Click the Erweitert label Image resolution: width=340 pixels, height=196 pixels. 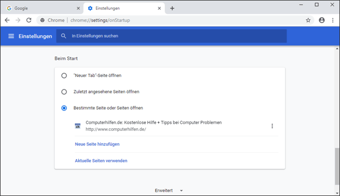pyautogui.click(x=164, y=191)
